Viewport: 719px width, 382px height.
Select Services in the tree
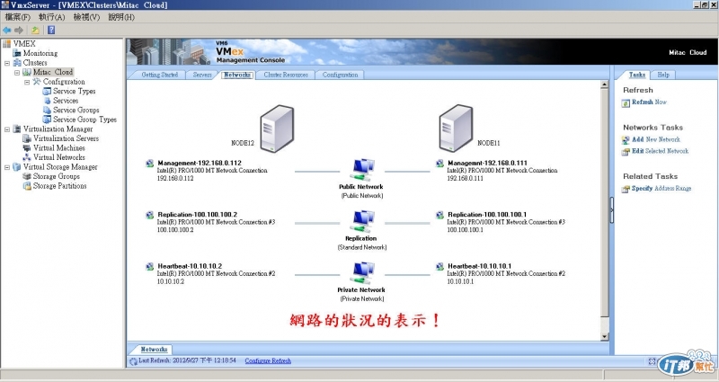66,101
